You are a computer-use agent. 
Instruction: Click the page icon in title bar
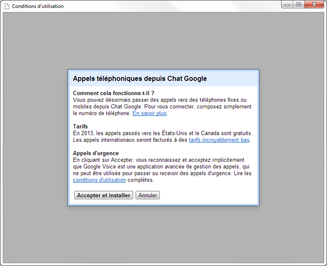click(7, 6)
